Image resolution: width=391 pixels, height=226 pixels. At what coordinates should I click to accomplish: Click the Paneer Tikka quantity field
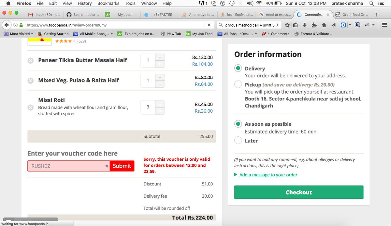pos(148,60)
